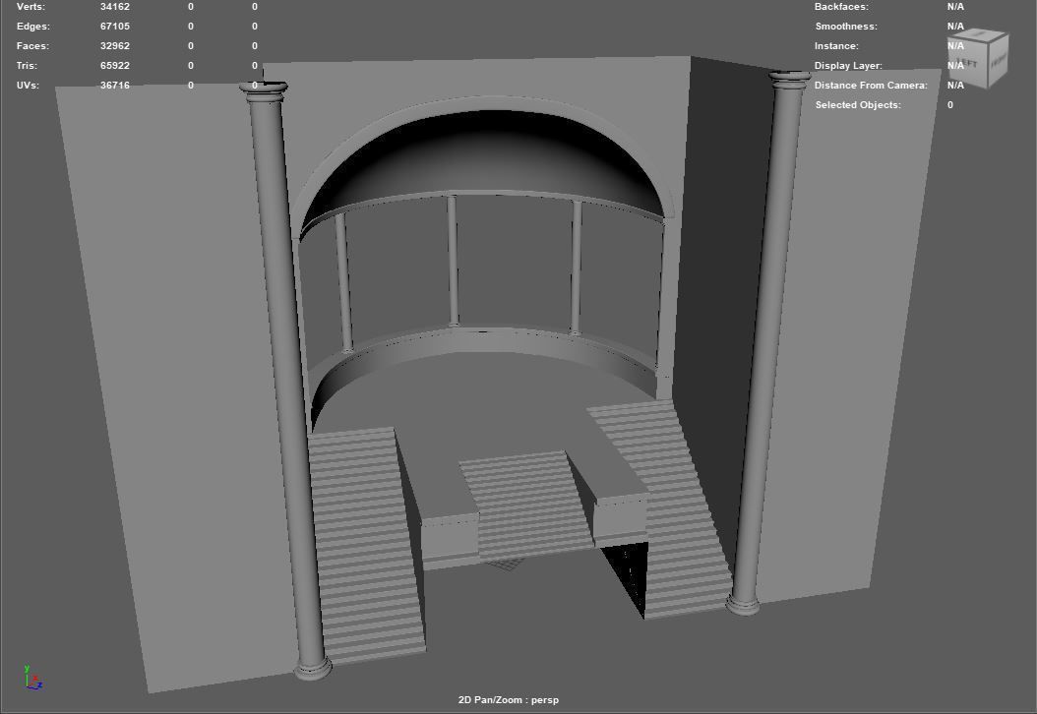Click the 'Distance From Camera:' label
Screen dimensions: 1037x714
[x=871, y=86]
